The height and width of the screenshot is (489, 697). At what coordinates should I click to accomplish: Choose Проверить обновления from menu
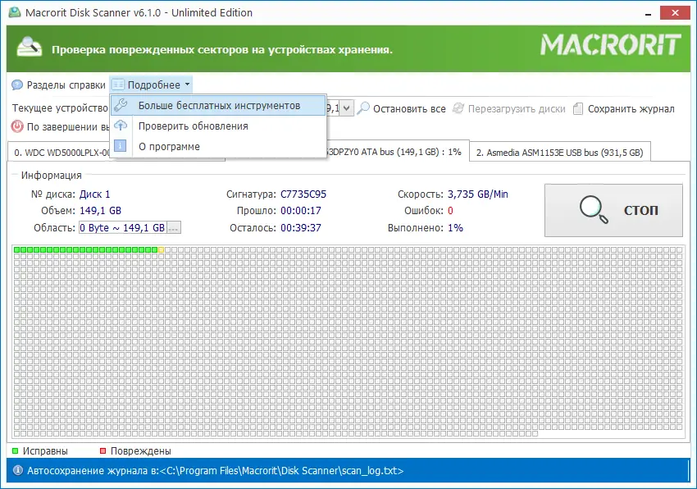click(218, 126)
